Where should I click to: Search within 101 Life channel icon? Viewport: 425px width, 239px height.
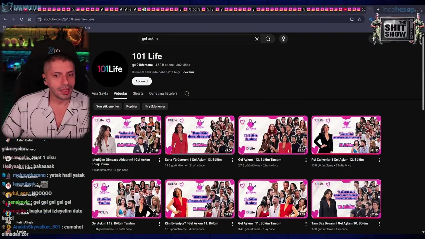[x=187, y=94]
